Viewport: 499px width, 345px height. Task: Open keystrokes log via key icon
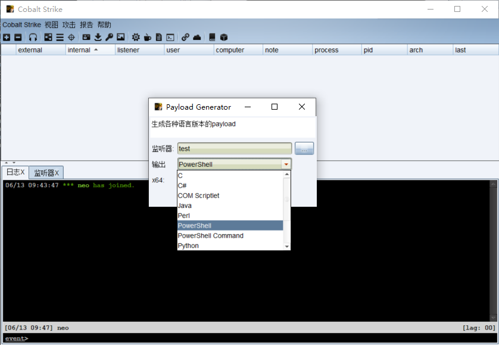(109, 38)
